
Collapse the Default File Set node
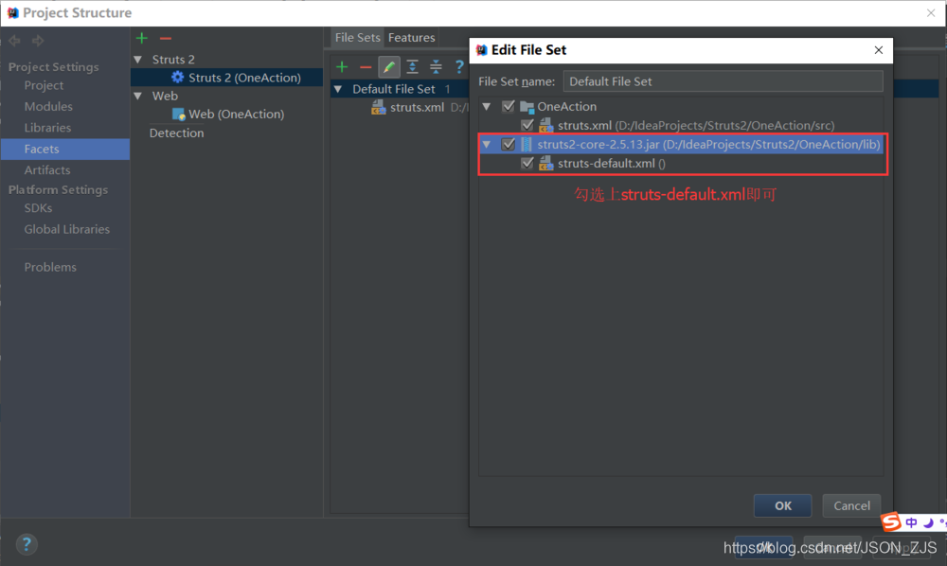338,89
